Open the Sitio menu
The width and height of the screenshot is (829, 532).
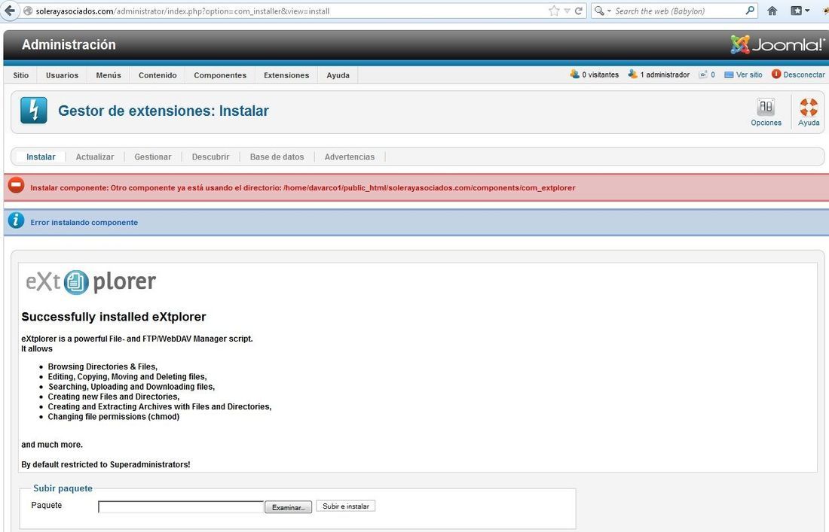pyautogui.click(x=20, y=75)
